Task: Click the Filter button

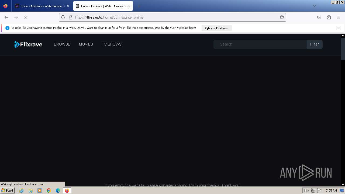Action: click(x=315, y=44)
